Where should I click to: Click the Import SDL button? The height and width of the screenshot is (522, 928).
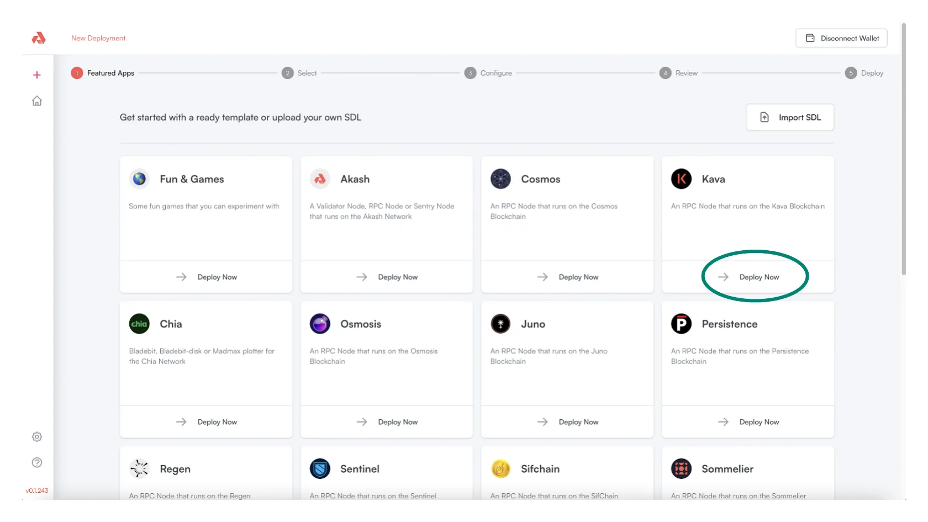(x=790, y=117)
